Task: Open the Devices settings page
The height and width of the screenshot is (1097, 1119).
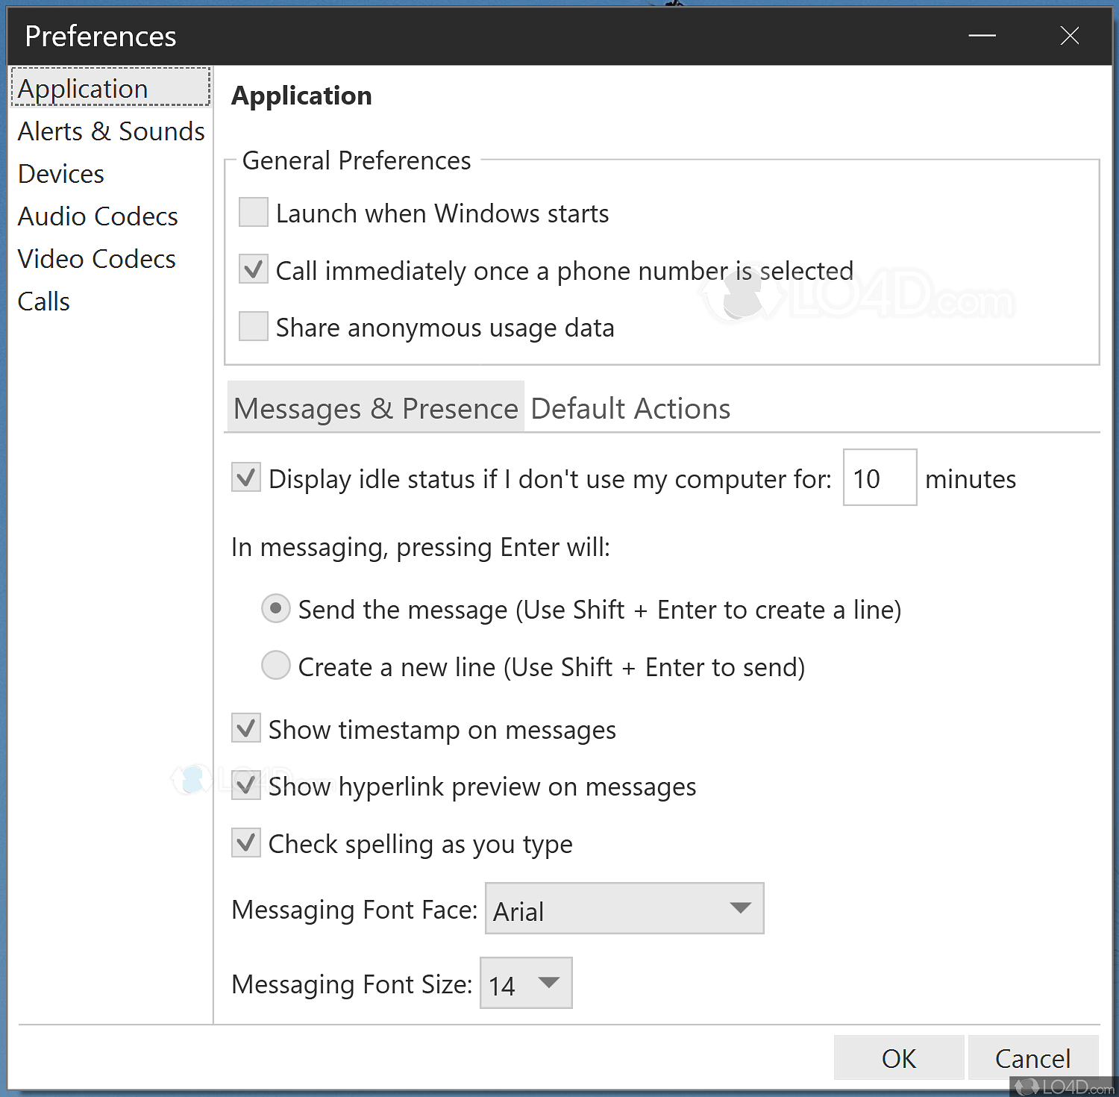Action: coord(60,173)
